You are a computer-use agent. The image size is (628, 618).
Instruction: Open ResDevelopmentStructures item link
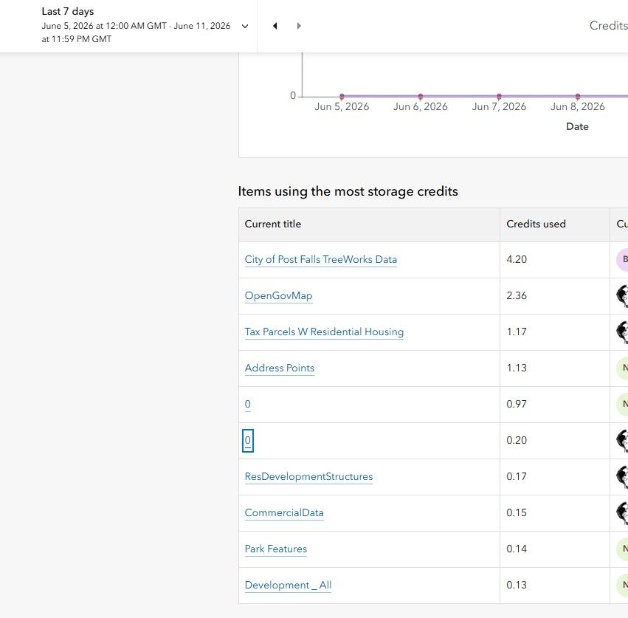(x=308, y=476)
